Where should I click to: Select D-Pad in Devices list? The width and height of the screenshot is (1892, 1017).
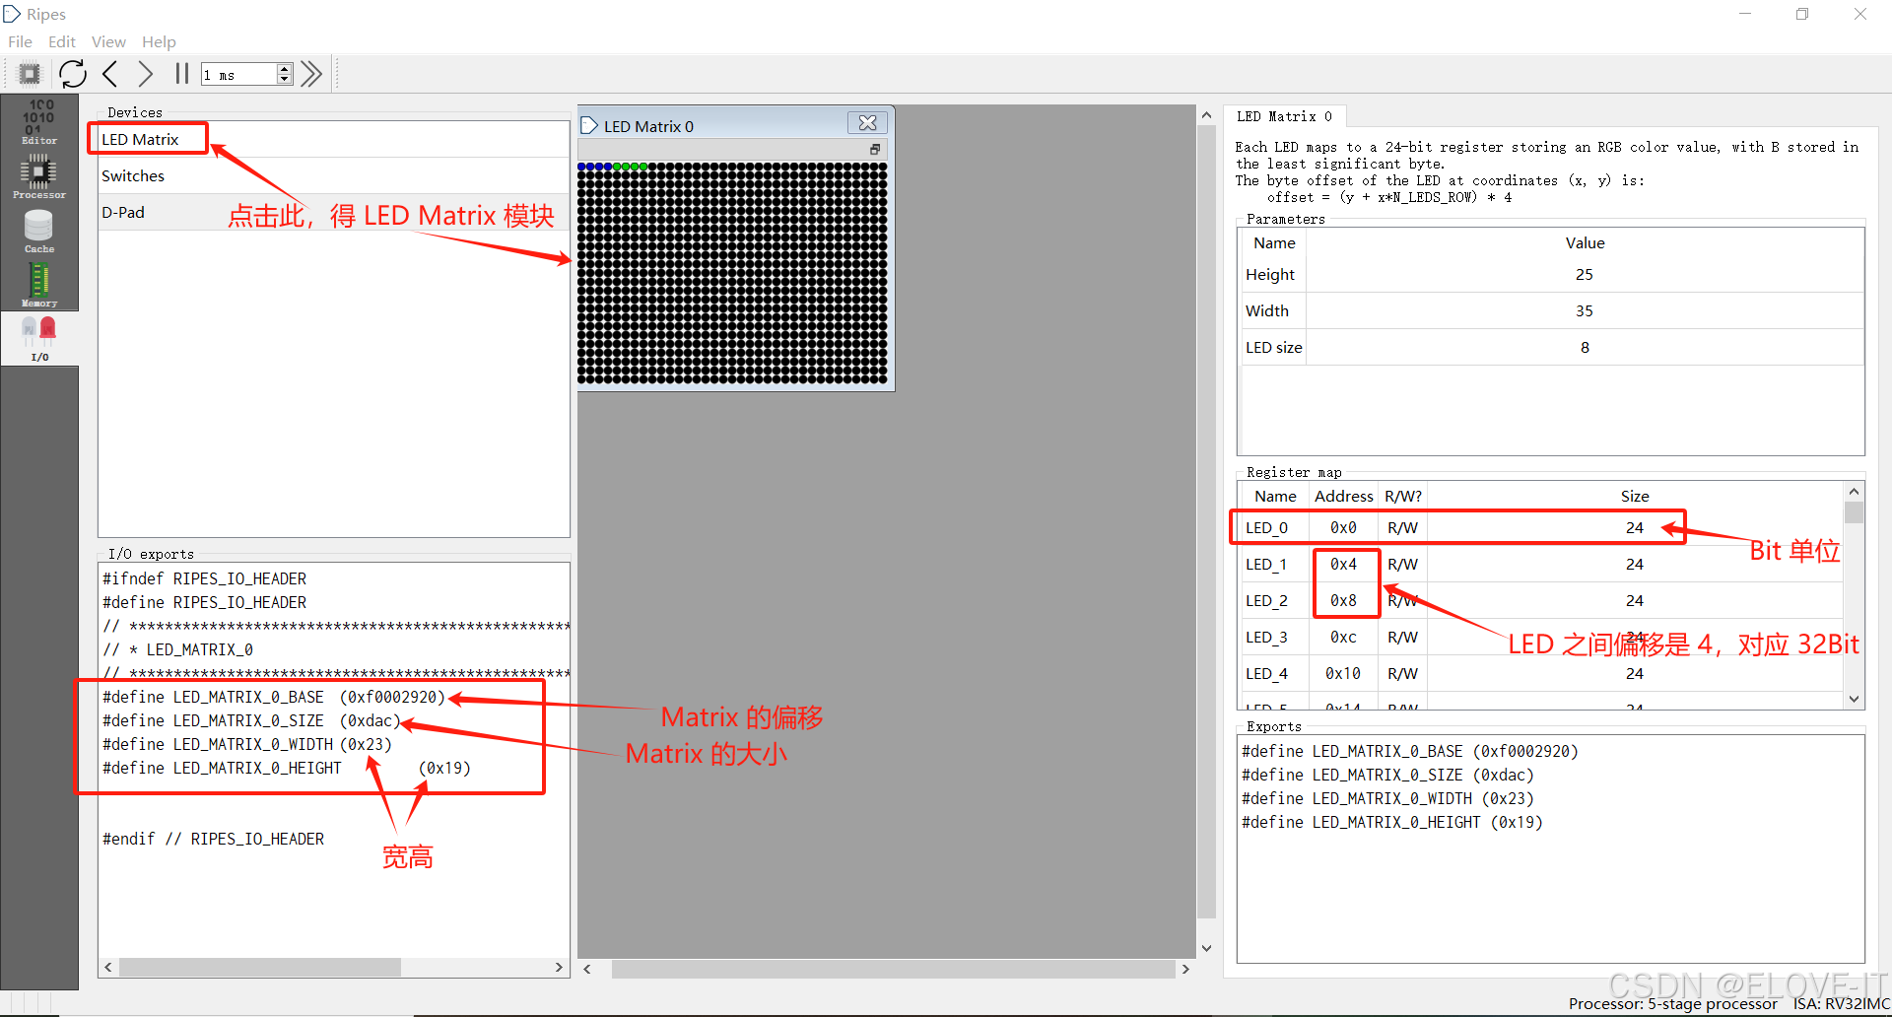[x=333, y=212]
